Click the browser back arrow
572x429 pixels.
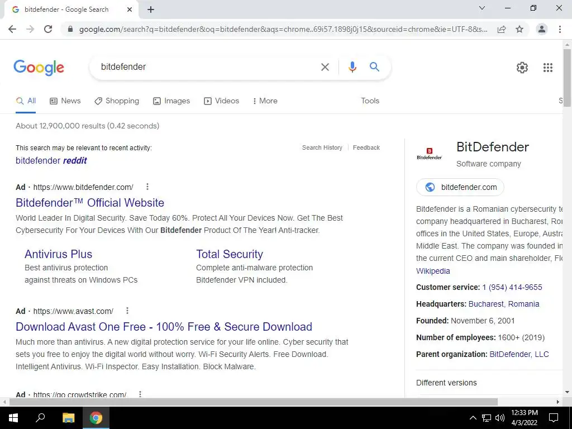pos(12,29)
